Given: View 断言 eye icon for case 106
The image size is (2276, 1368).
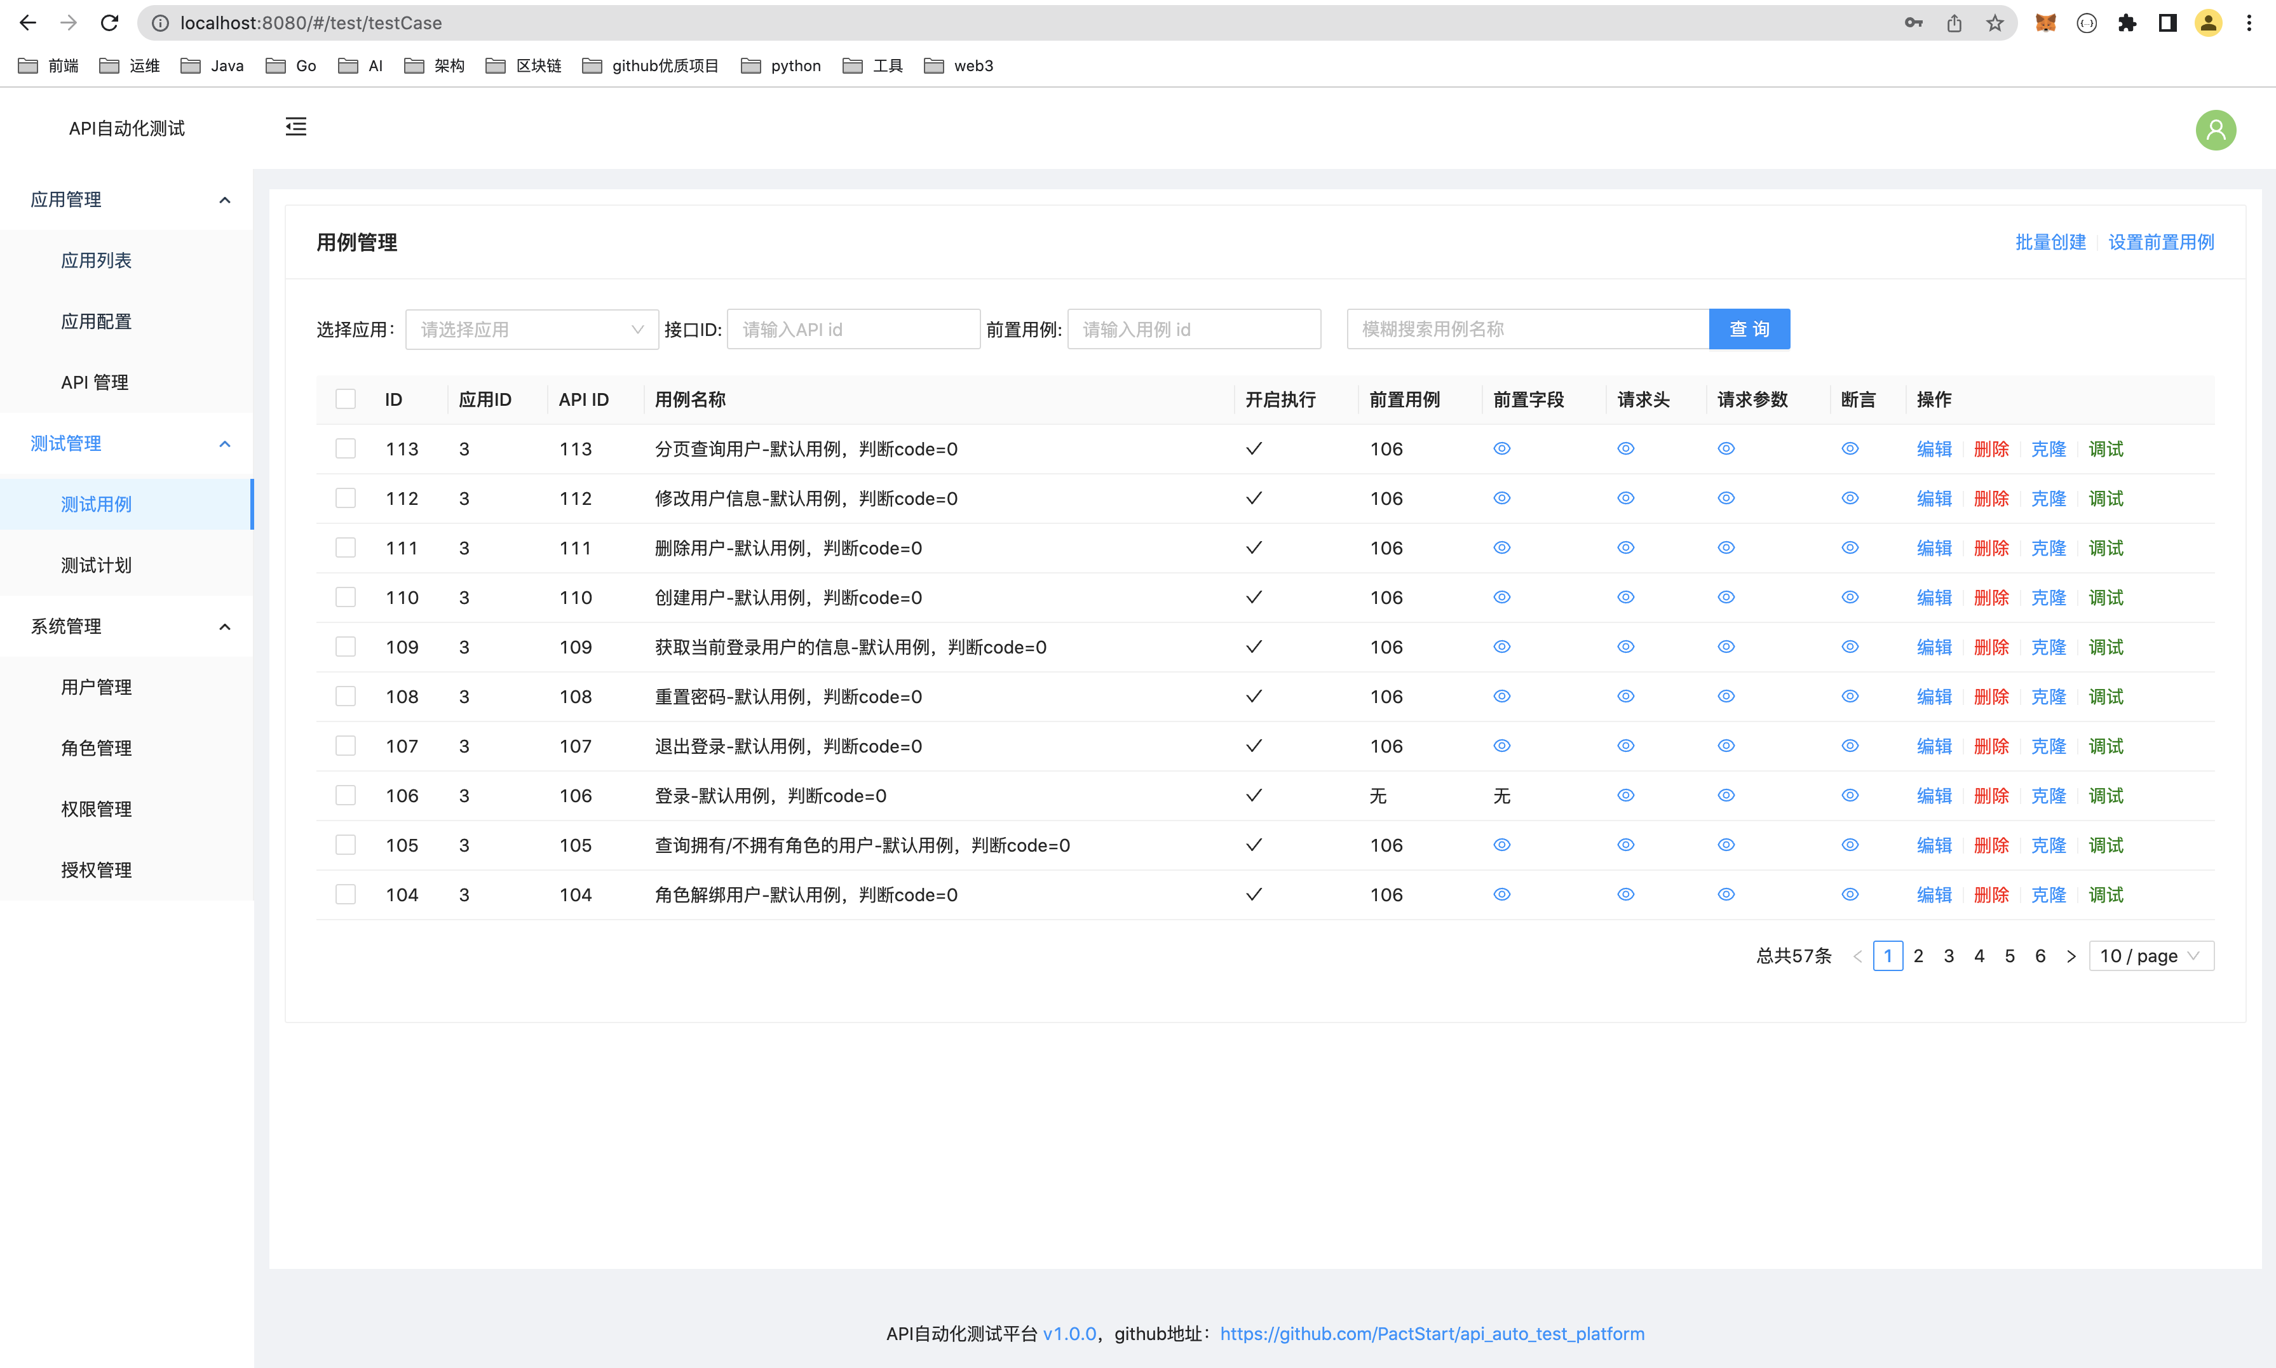Looking at the screenshot, I should [x=1849, y=796].
